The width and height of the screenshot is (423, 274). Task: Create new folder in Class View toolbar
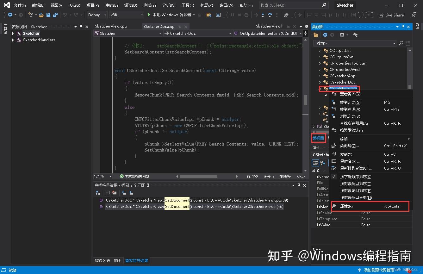tap(316, 35)
